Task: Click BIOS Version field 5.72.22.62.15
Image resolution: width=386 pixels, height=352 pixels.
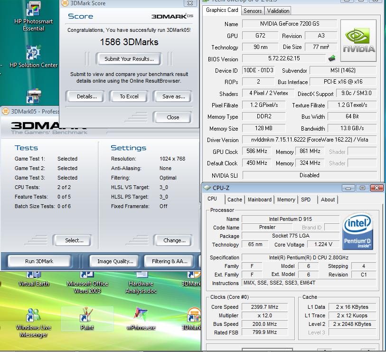Action: (x=284, y=58)
